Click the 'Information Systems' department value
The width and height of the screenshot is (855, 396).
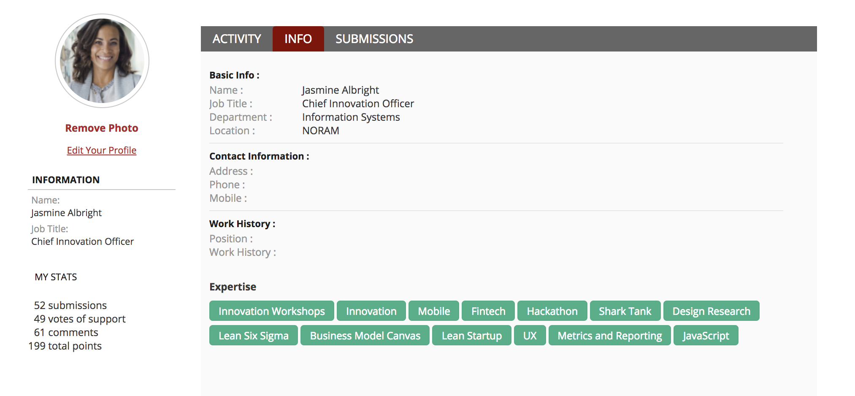pyautogui.click(x=351, y=117)
